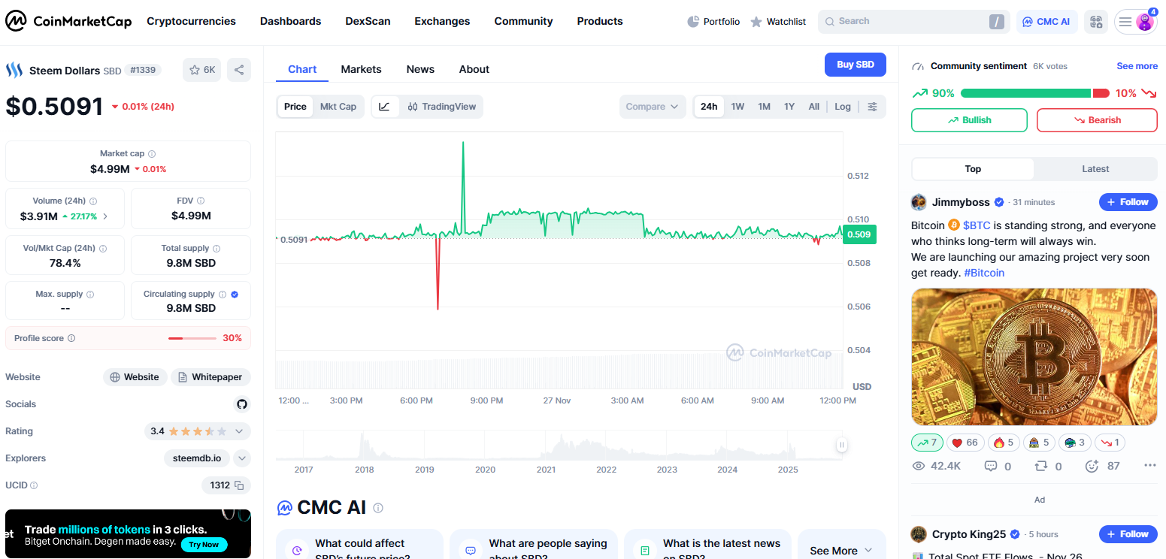Open chart settings sliders icon
This screenshot has width=1166, height=559.
[872, 107]
